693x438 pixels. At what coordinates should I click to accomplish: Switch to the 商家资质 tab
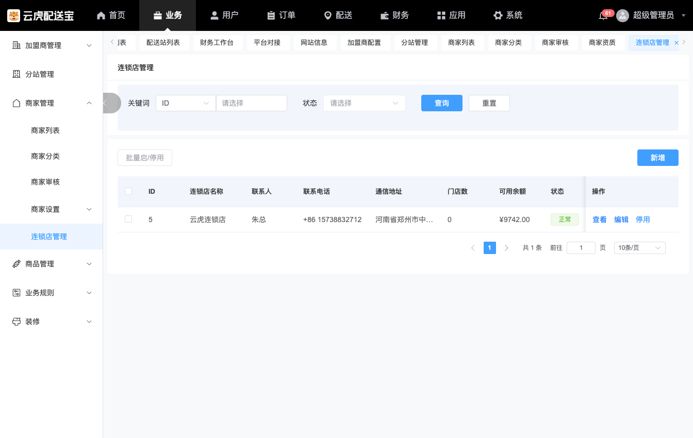602,43
